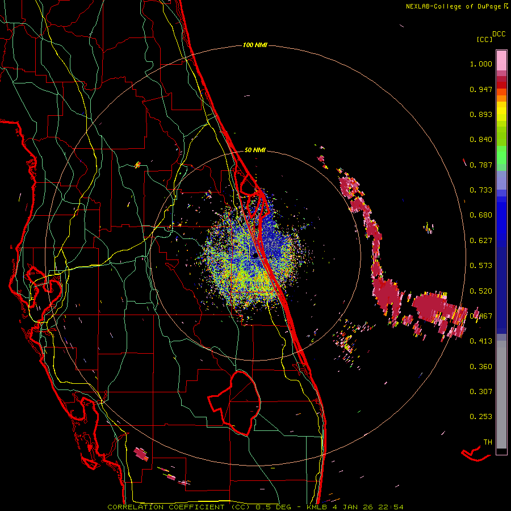
Task: Click the 0.840 scale value
Action: [x=481, y=140]
